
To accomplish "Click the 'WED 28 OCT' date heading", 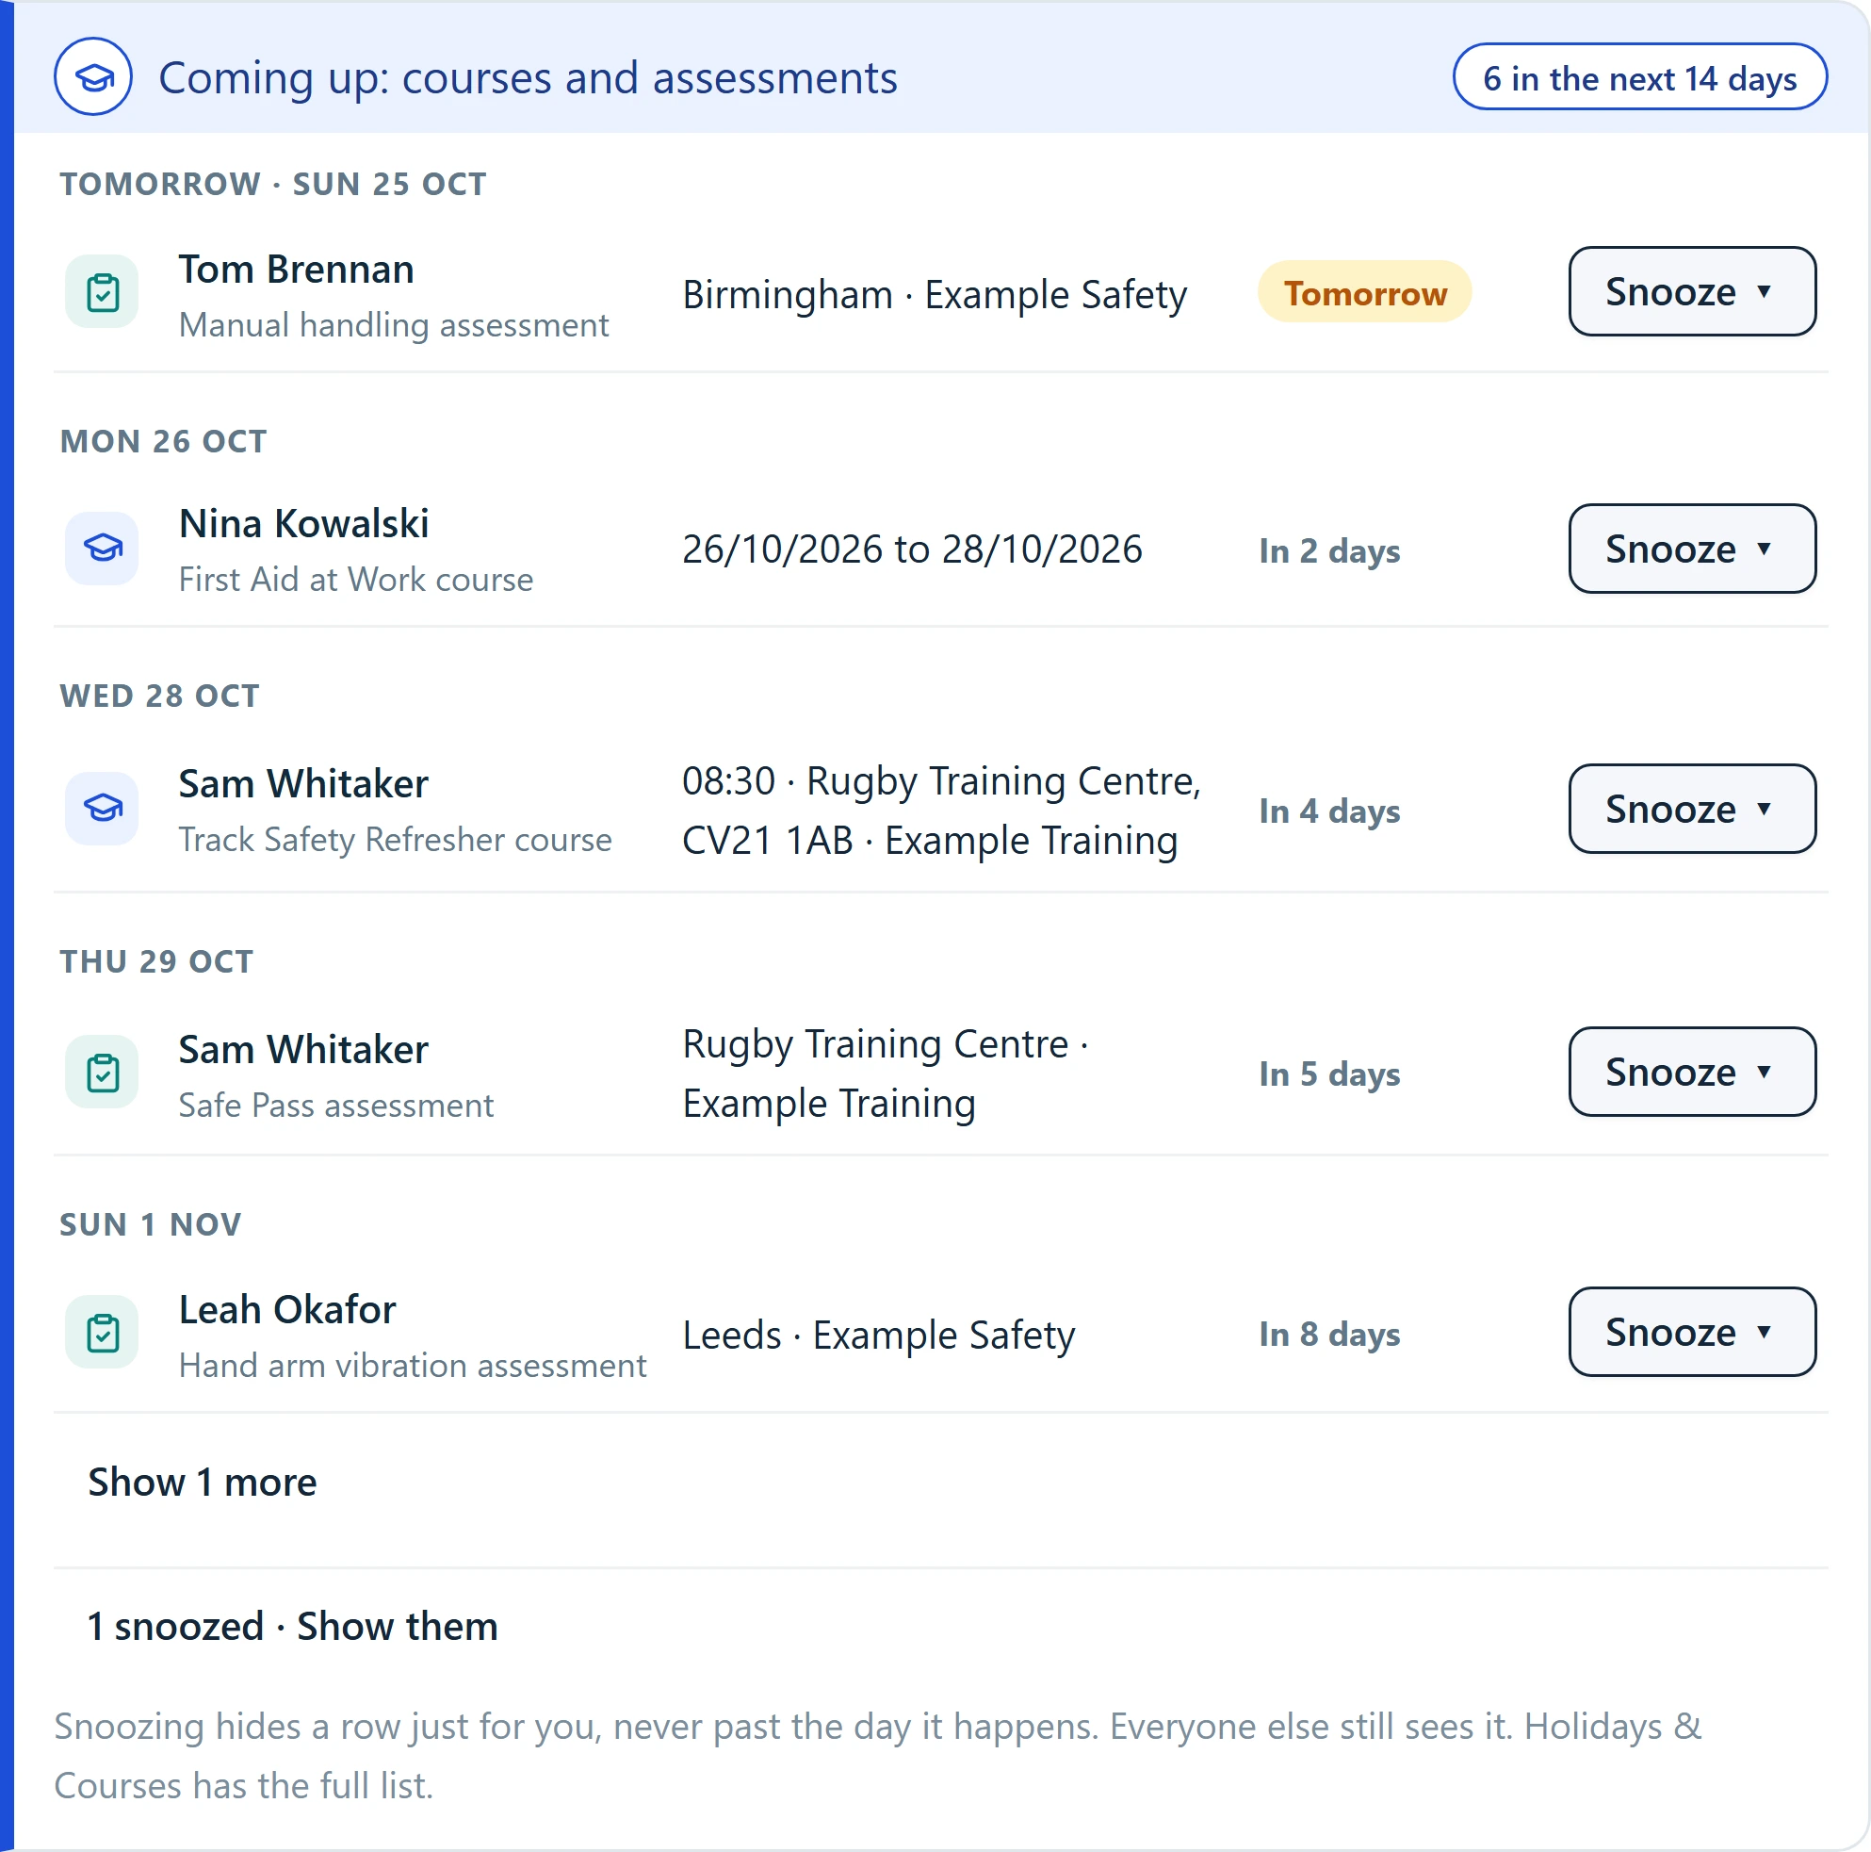I will pos(160,697).
